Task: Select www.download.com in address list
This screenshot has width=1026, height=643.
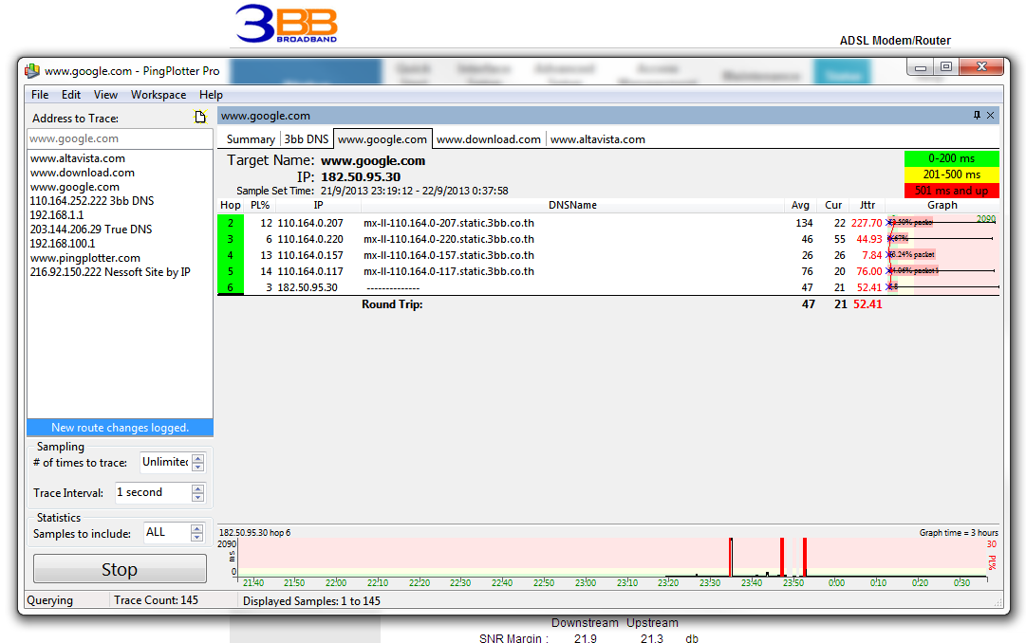Action: click(x=83, y=173)
